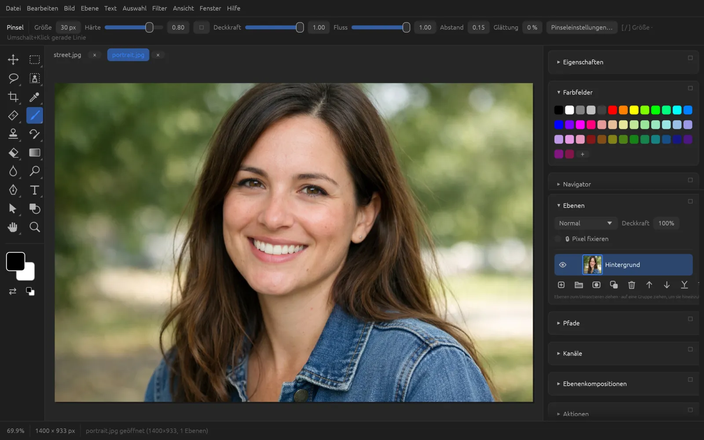Viewport: 704px width, 440px height.
Task: Click the red color swatch in Farbfelder
Action: 612,110
